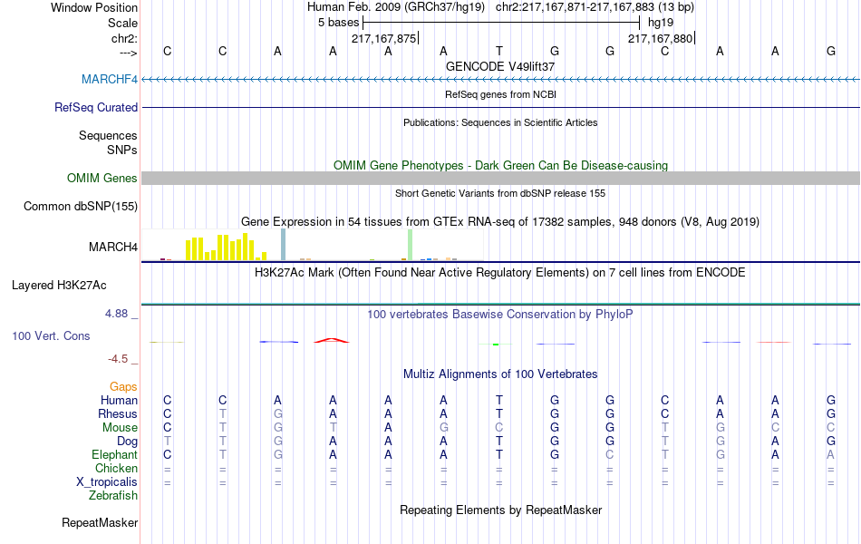Select the RepeatMasker track label
This screenshot has width=861, height=544.
point(100,522)
